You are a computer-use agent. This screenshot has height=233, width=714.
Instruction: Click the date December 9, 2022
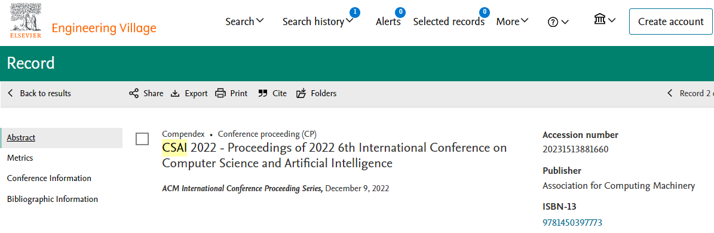pyautogui.click(x=357, y=188)
